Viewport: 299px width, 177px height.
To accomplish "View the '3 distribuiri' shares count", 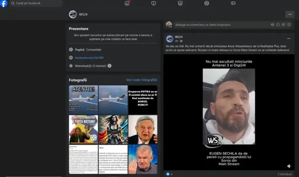I will 286,174.
